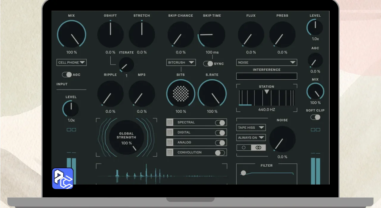Disable the Spectral module toggle

220,122
